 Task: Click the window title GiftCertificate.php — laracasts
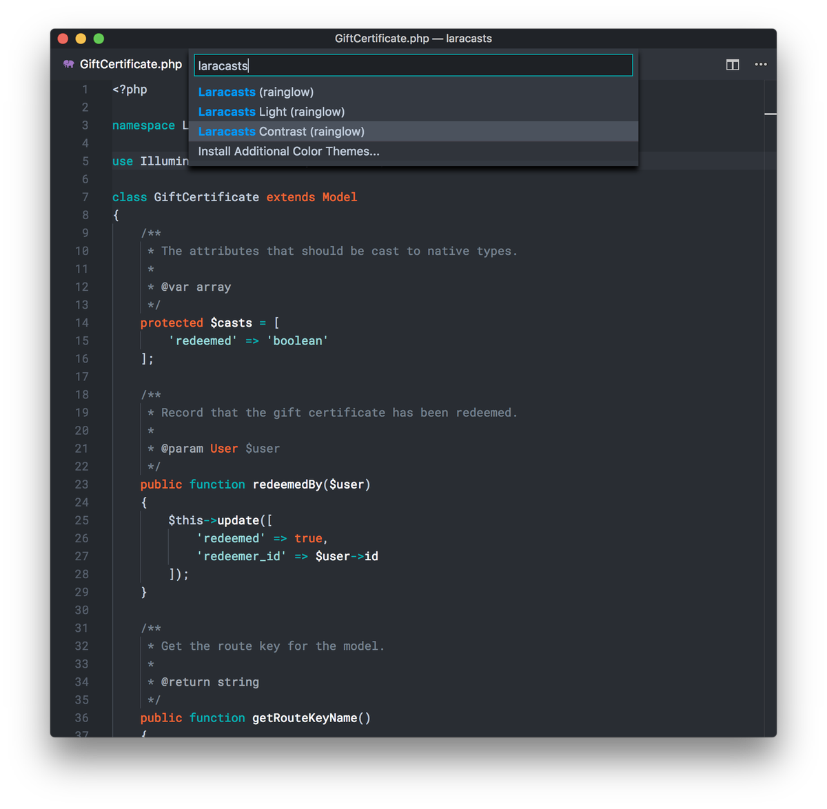413,39
